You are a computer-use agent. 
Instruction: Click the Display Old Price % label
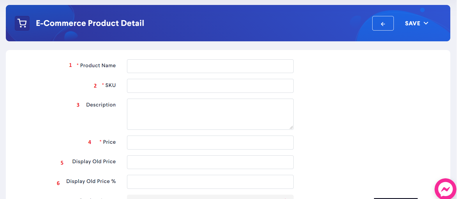tap(91, 181)
